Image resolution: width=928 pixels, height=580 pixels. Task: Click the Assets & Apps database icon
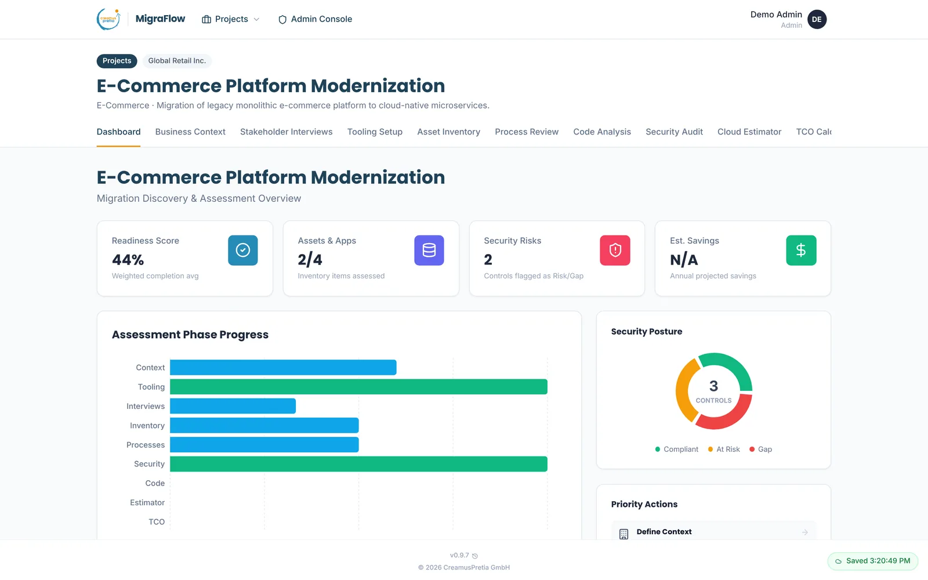pyautogui.click(x=429, y=250)
